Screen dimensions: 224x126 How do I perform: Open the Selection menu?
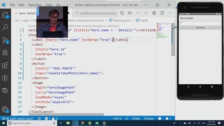(x=35, y=5)
